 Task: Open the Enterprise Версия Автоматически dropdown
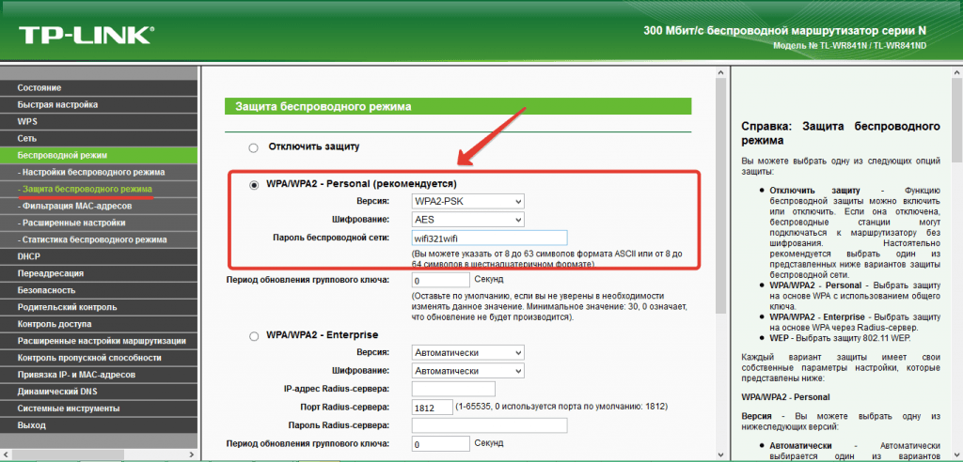468,353
